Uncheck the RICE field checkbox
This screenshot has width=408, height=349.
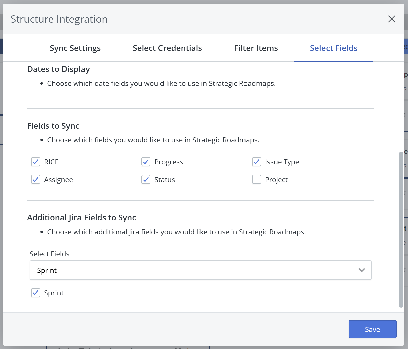tap(36, 162)
